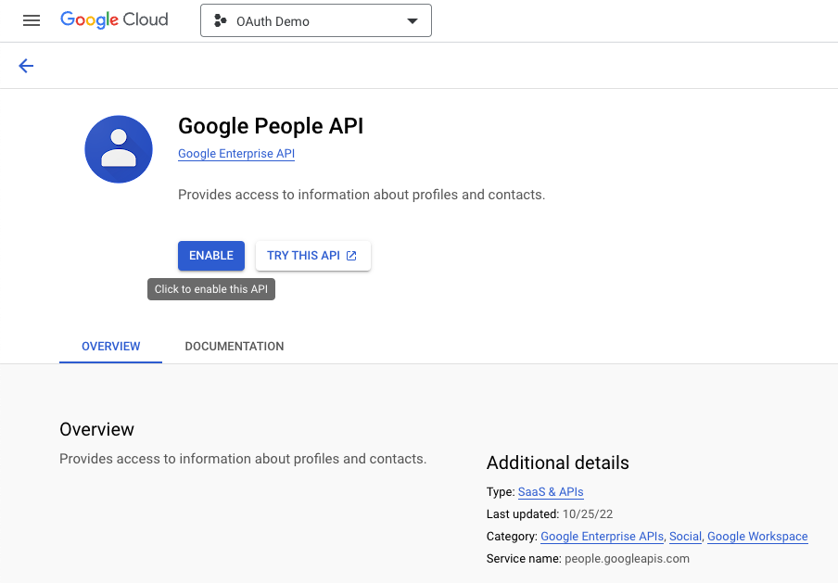Select the Last updated date 10/25/22
This screenshot has height=583, width=838.
(x=588, y=514)
